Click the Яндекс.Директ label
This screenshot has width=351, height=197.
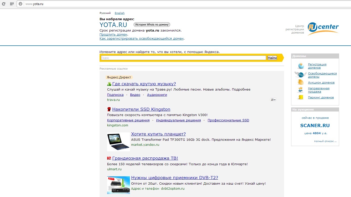[119, 77]
